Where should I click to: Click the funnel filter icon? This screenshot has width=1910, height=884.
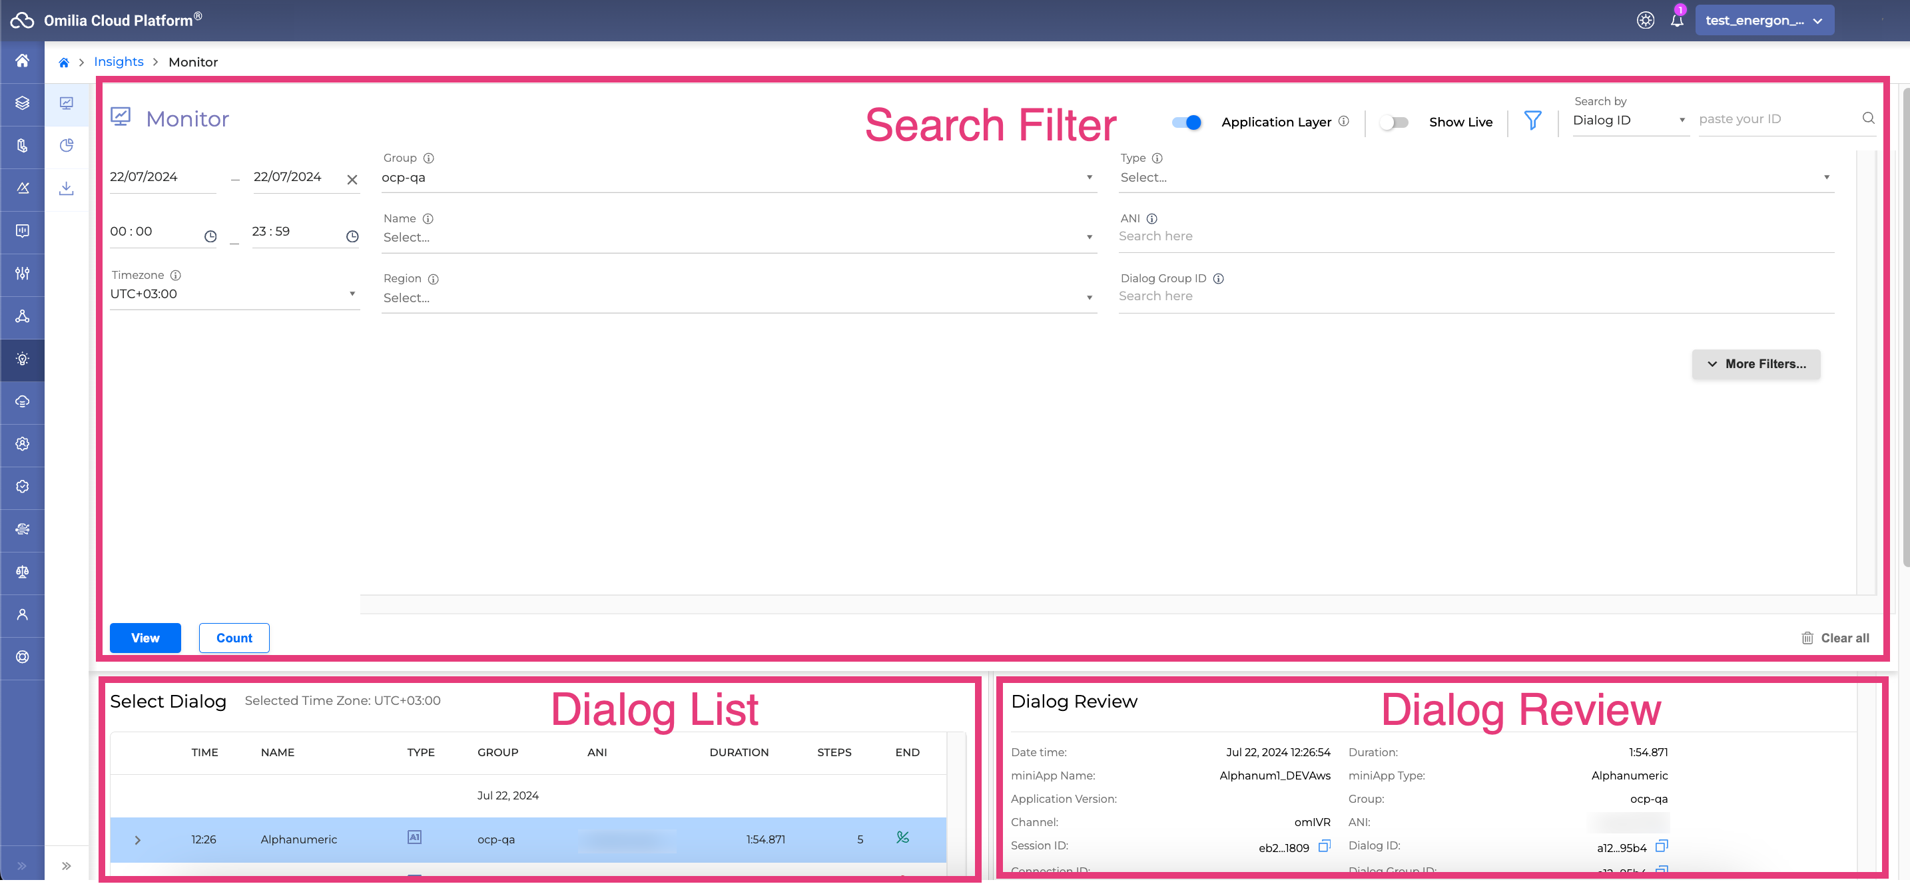pos(1532,120)
